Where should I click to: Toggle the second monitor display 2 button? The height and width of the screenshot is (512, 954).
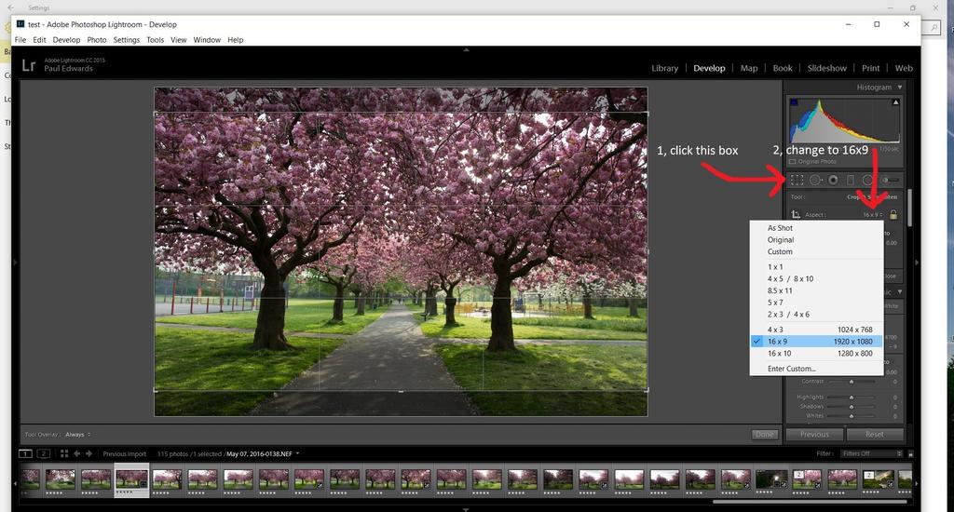[43, 454]
